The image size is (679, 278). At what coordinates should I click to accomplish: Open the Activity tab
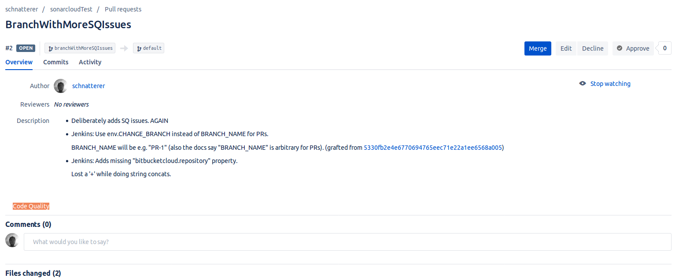click(90, 62)
